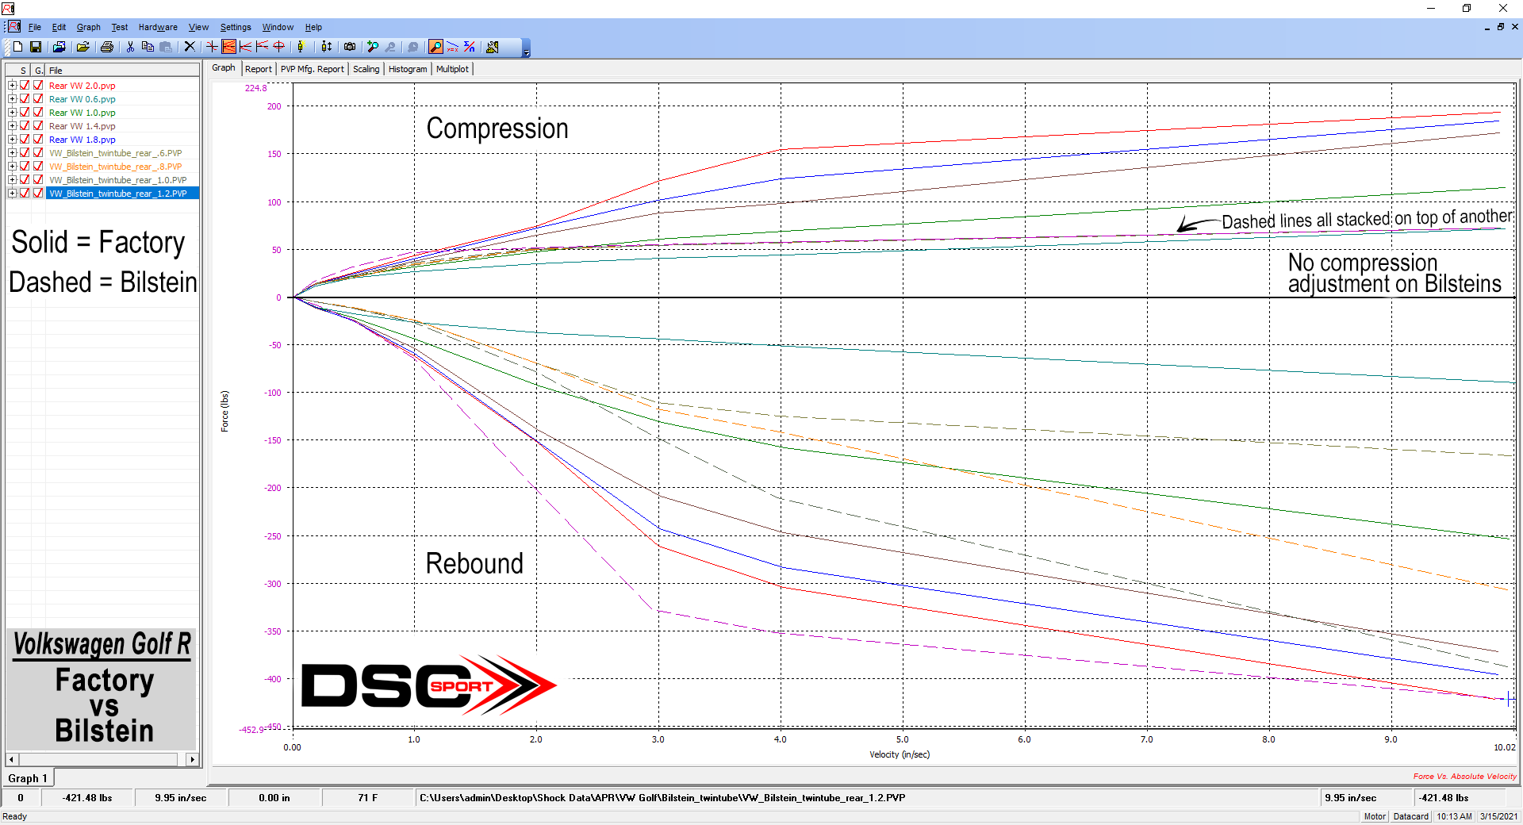Toggle G checkbox for Rear VW 2.0.pvp
Screen dimensions: 1523x825
(38, 86)
